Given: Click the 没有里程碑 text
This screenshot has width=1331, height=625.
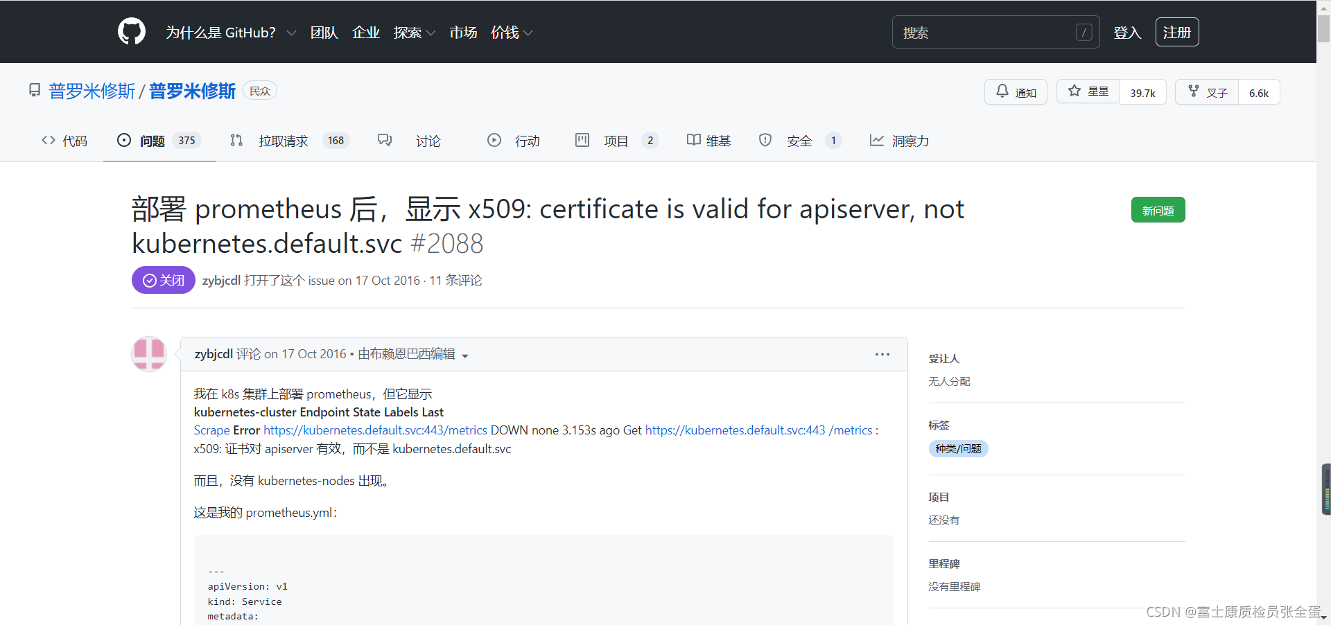Looking at the screenshot, I should click(955, 587).
